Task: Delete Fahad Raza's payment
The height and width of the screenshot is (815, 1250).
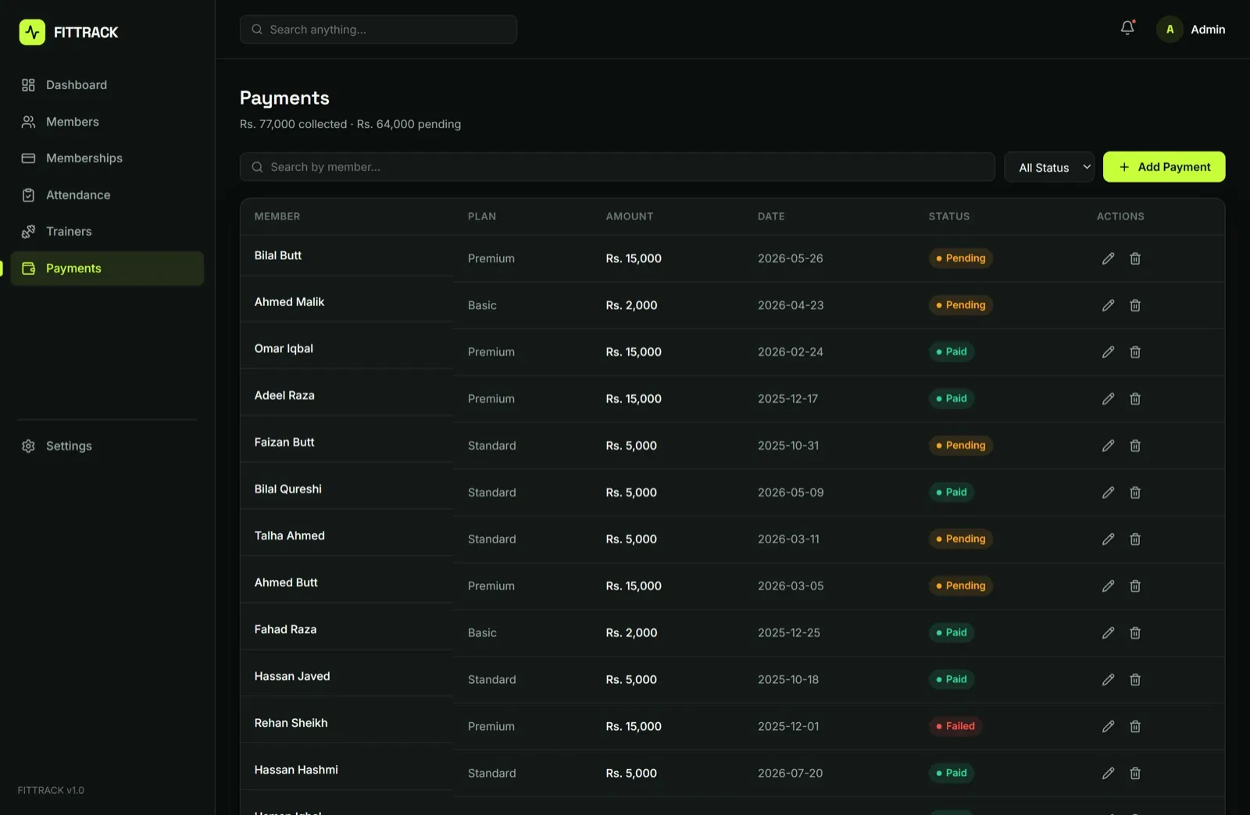Action: click(x=1135, y=633)
